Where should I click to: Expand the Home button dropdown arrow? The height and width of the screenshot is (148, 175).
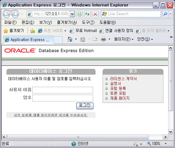pyautogui.click(x=76, y=39)
